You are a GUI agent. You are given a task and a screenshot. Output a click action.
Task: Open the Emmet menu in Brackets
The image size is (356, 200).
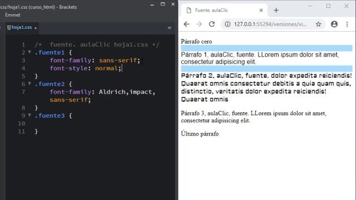(x=13, y=15)
